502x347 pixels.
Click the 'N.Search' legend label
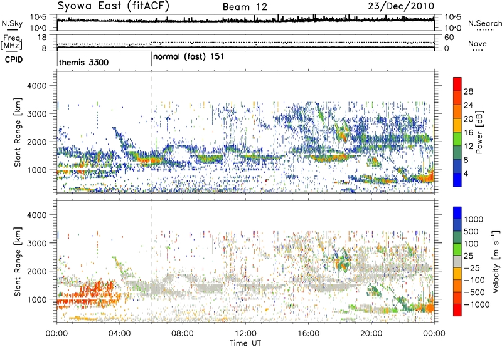[x=484, y=23]
